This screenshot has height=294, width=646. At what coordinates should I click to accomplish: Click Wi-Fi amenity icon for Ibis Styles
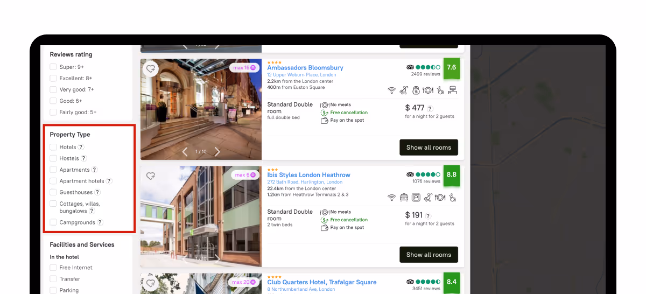coord(392,198)
